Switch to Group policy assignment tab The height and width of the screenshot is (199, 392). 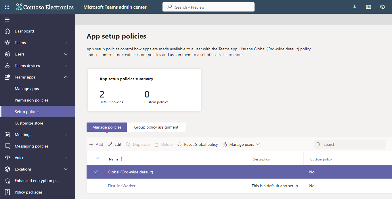[156, 127]
